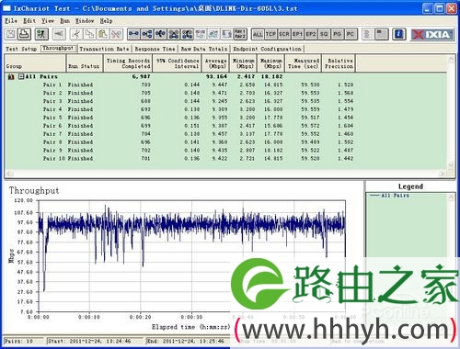Open the View menu

pos(48,21)
